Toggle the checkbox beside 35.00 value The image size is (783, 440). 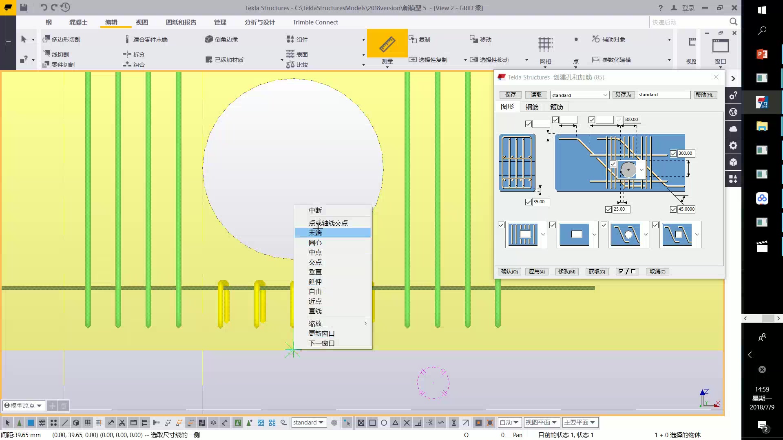click(529, 202)
